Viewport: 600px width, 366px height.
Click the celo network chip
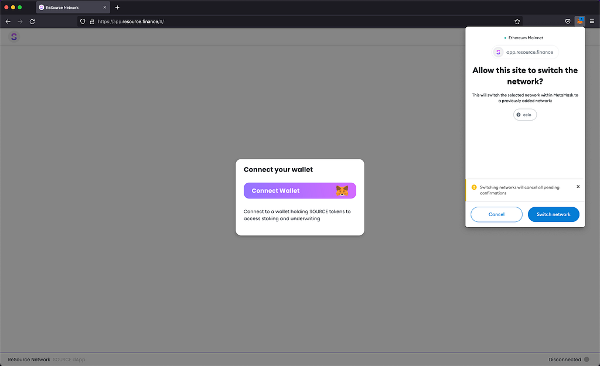click(x=524, y=115)
